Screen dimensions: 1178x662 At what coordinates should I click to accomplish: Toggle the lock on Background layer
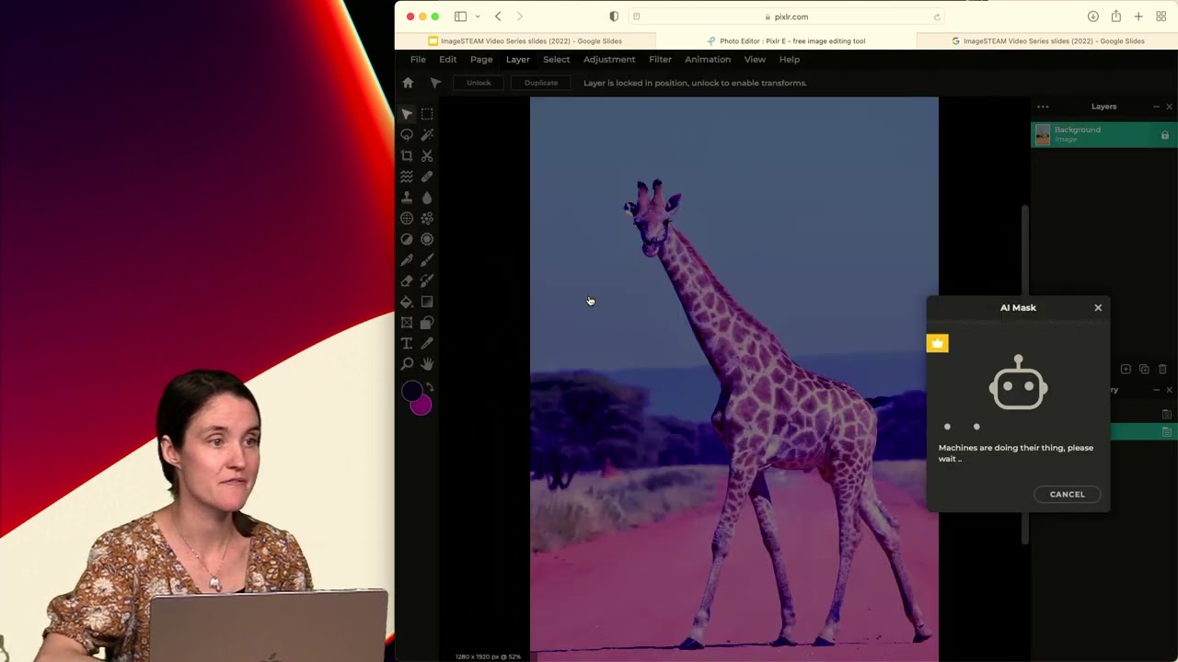[x=1164, y=136]
